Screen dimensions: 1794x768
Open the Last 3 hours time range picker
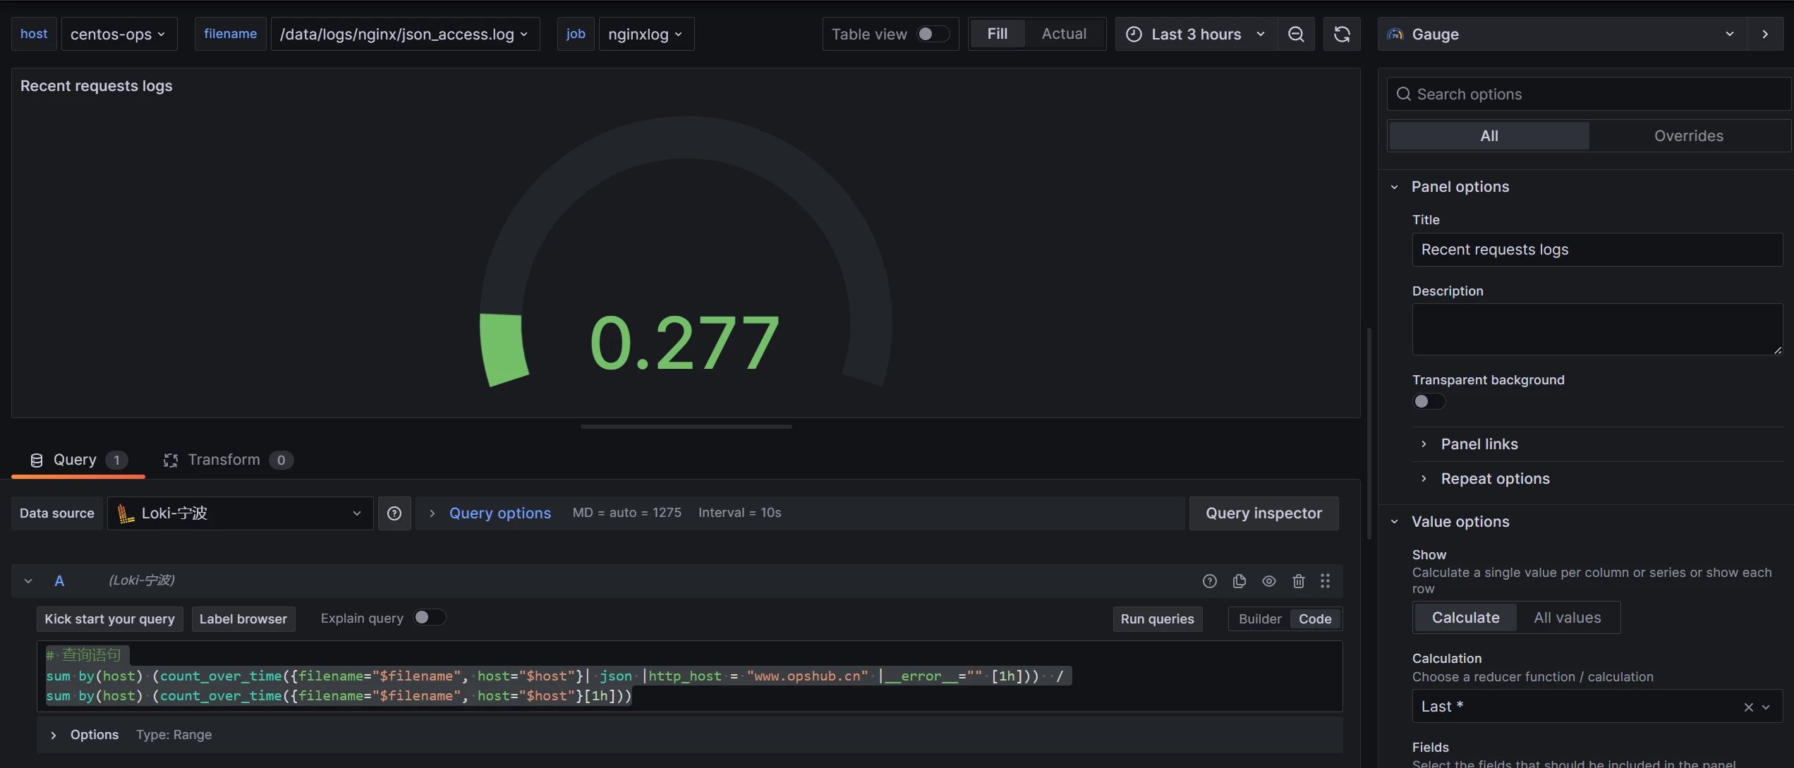pyautogui.click(x=1196, y=33)
